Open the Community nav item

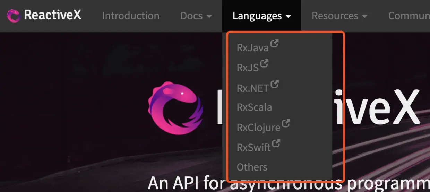(x=409, y=16)
